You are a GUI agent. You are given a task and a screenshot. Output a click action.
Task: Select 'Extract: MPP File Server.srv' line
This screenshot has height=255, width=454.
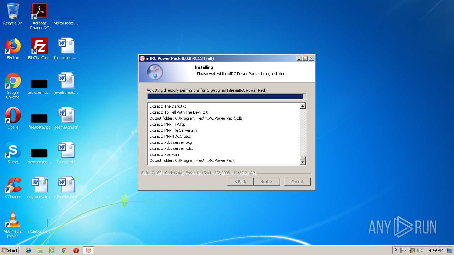point(173,130)
